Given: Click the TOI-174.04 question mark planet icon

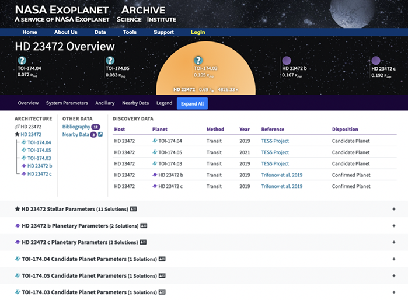Looking at the screenshot, I should click(22, 60).
